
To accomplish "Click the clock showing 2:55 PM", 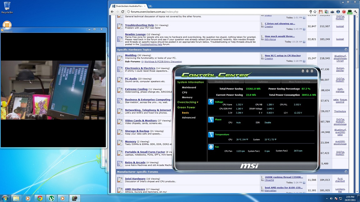I will coord(350,197).
